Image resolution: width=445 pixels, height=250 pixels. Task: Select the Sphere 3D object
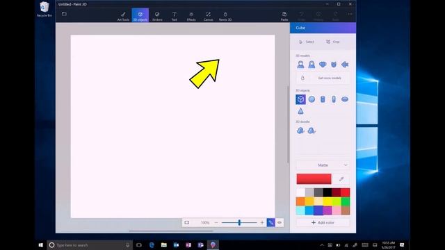coord(311,99)
